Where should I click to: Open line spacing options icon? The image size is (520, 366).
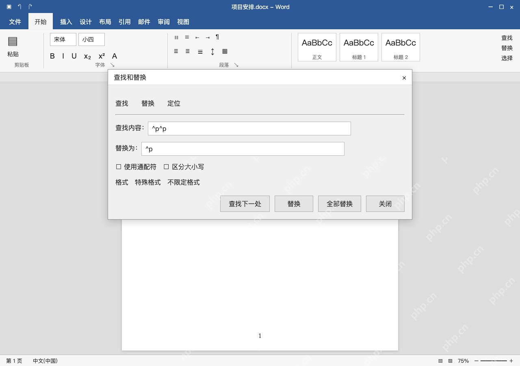point(212,52)
